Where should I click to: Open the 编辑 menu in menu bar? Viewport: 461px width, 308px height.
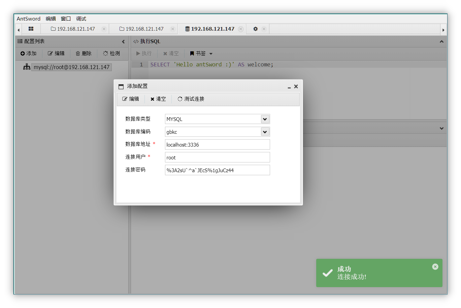point(51,19)
